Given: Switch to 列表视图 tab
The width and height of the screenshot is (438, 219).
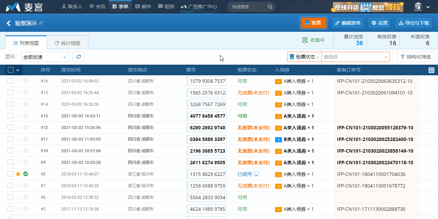Looking at the screenshot, I should [26, 43].
